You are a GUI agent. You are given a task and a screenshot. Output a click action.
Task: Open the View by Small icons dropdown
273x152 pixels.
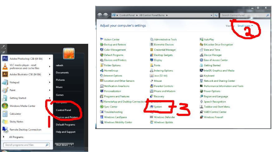(245, 26)
